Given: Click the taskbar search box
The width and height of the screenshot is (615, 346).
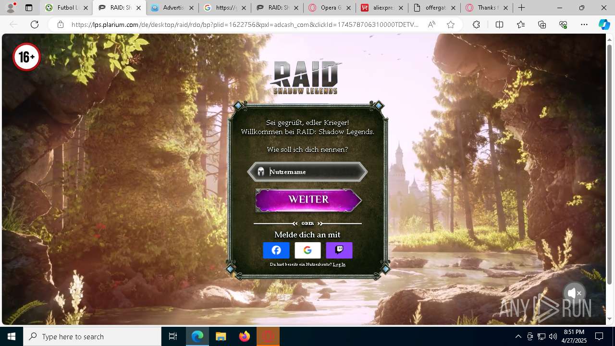Looking at the screenshot, I should [92, 336].
